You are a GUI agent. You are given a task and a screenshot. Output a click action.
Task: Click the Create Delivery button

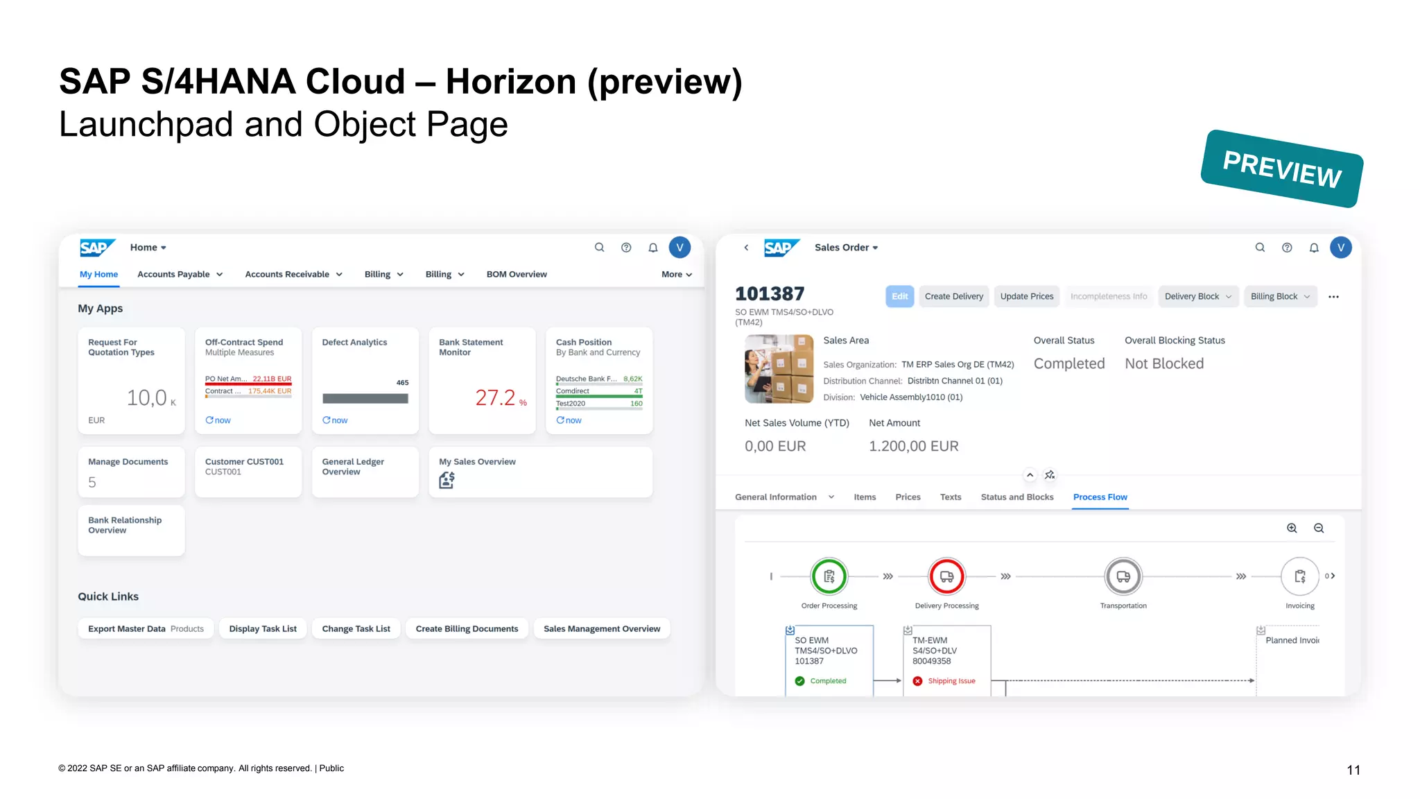pyautogui.click(x=954, y=297)
